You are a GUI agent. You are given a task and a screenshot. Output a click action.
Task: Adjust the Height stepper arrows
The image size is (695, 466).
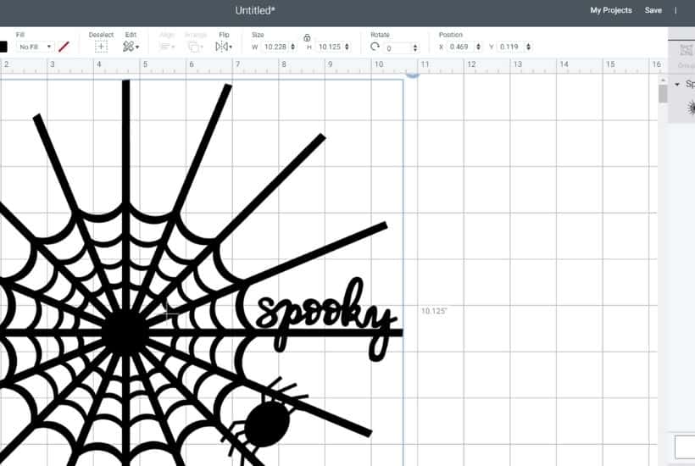point(347,47)
